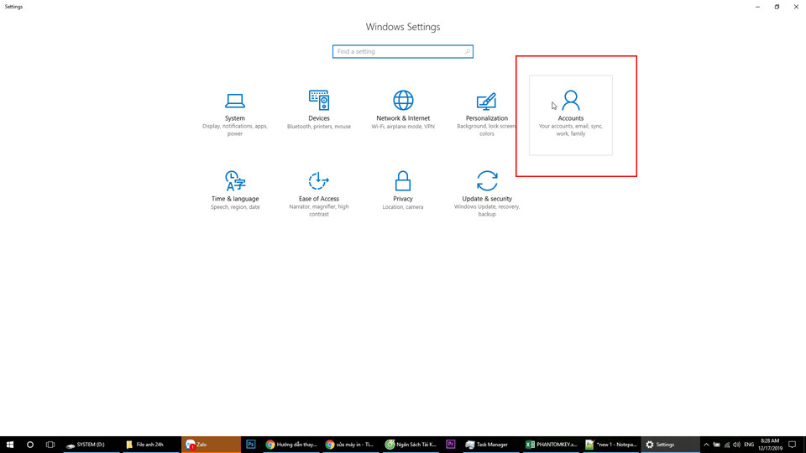Viewport: 806px width, 453px height.
Task: Switch to Zalo in the taskbar
Action: (211, 445)
